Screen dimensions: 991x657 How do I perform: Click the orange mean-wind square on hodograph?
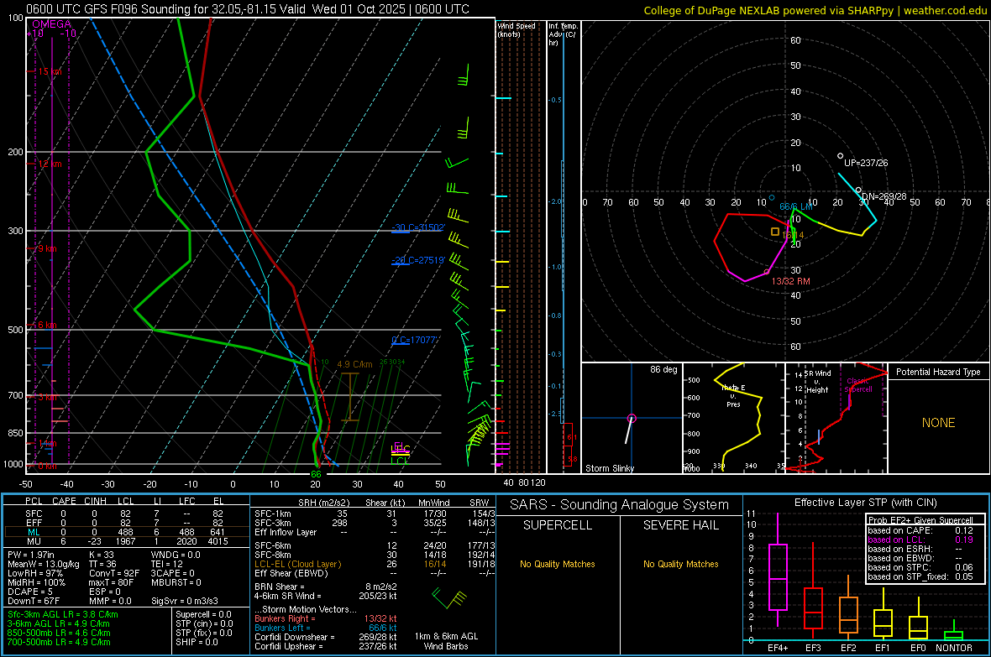pyautogui.click(x=775, y=232)
